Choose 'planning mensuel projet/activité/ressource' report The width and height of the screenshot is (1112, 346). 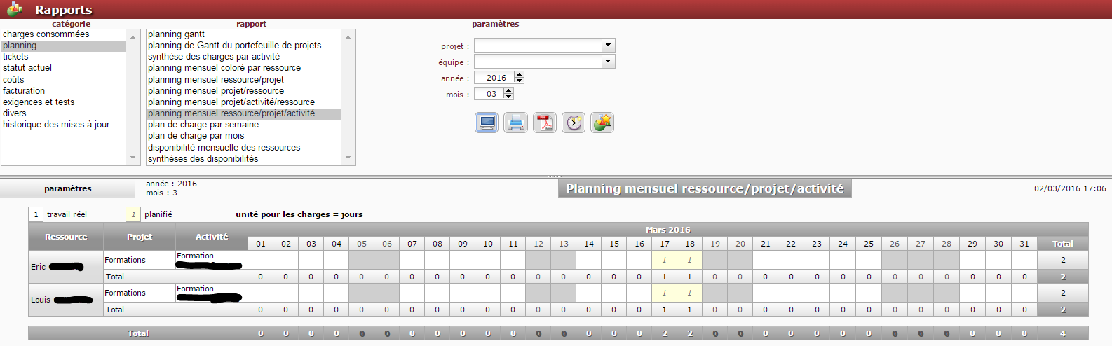pos(243,102)
